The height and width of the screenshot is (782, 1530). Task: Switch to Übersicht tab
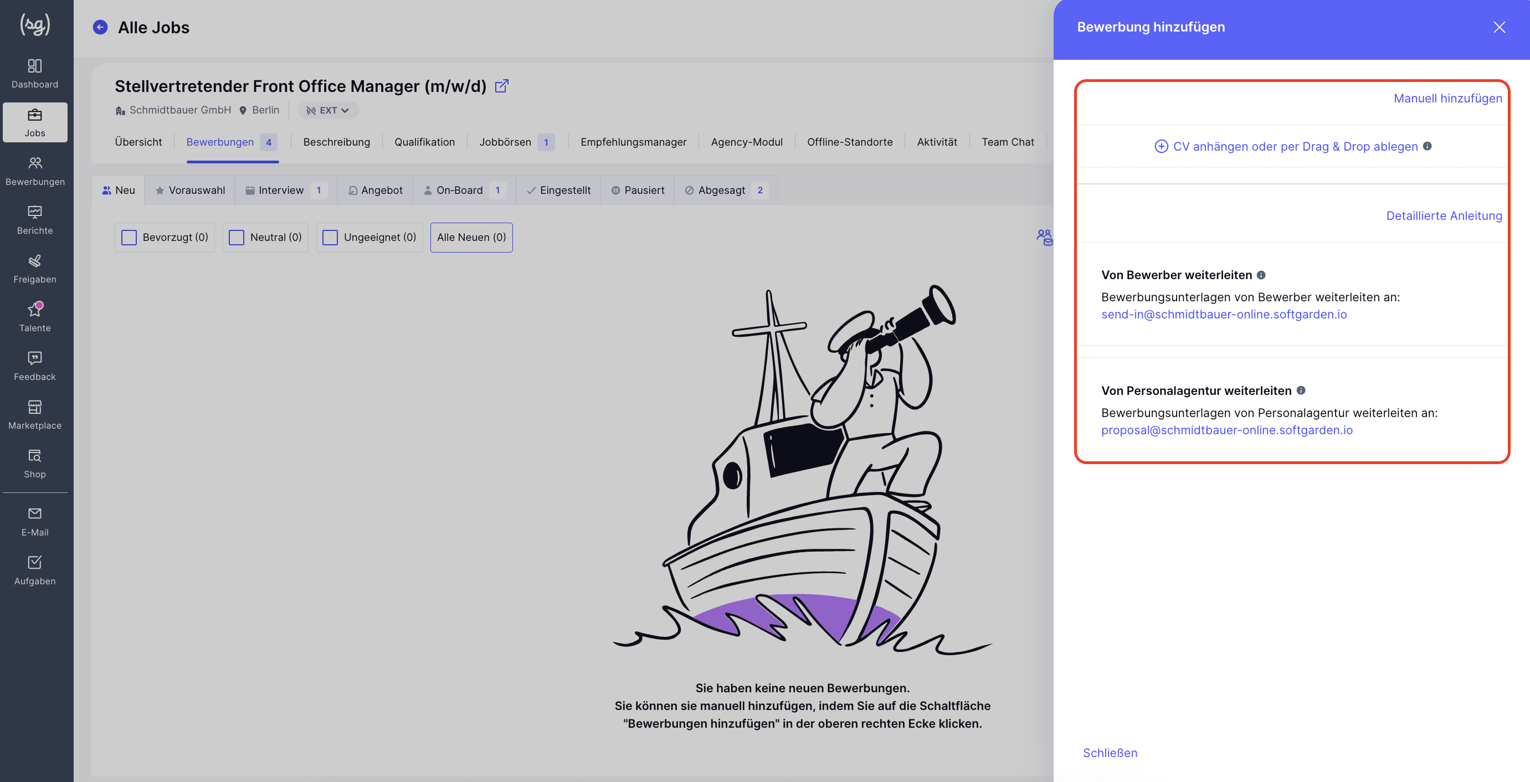(138, 142)
